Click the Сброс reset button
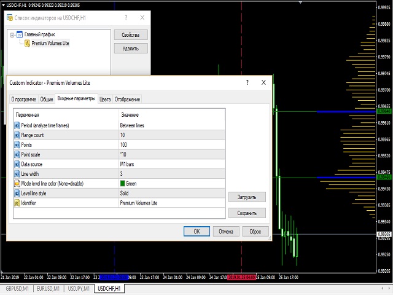The height and width of the screenshot is (295, 393). [255, 231]
